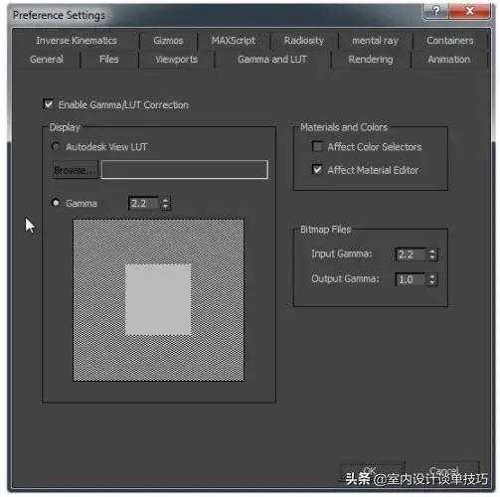
Task: Click the gamma calibration preview square
Action: point(158,300)
